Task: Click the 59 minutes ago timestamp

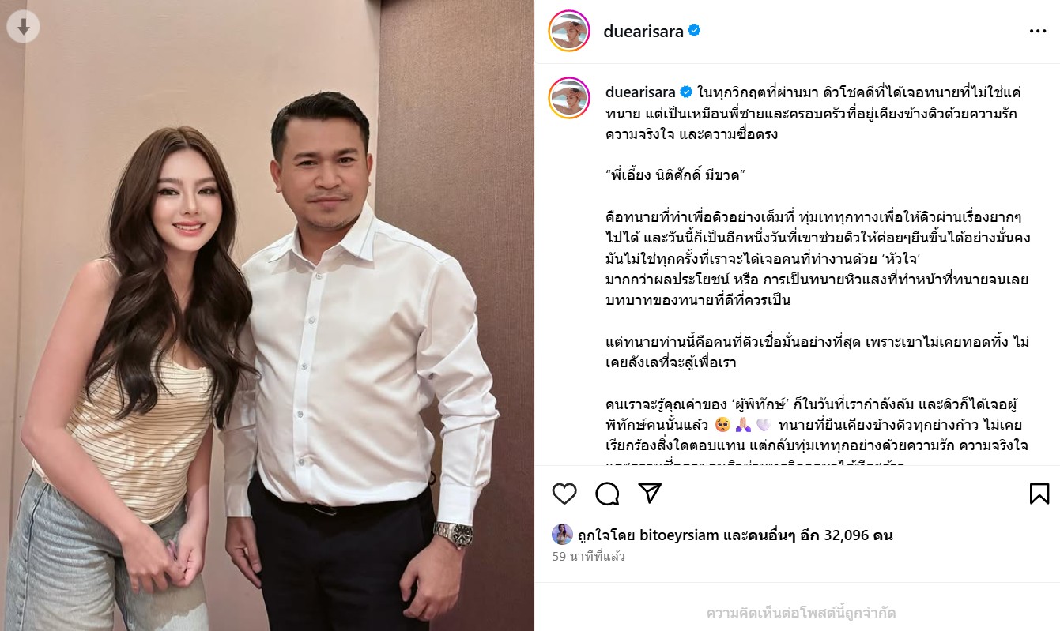Action: (589, 557)
